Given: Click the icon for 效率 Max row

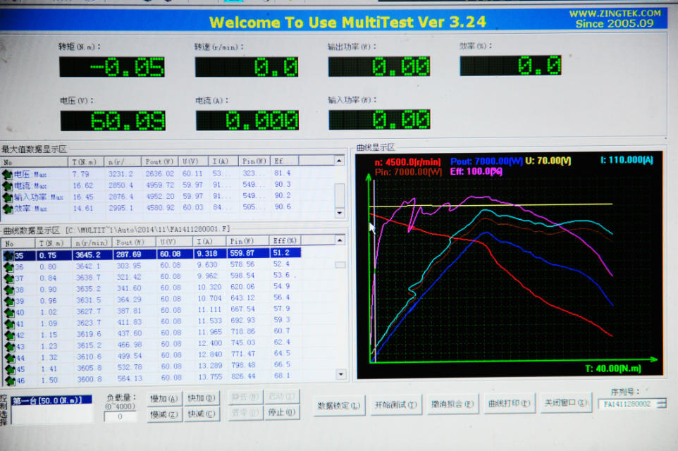Looking at the screenshot, I should [x=8, y=209].
